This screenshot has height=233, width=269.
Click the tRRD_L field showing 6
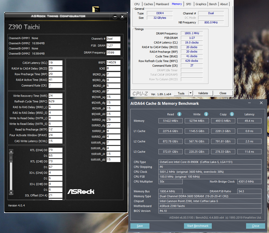(55, 107)
